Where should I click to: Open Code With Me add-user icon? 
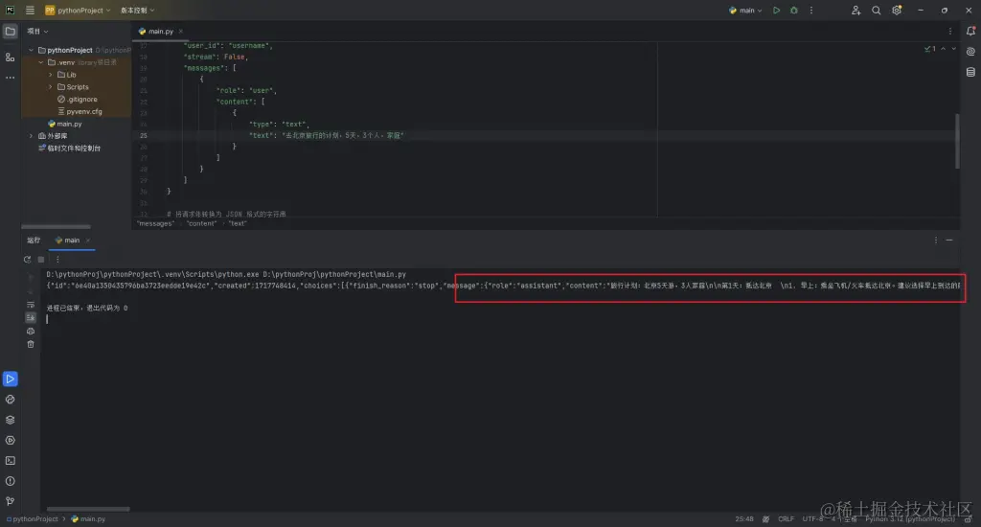[x=856, y=10]
